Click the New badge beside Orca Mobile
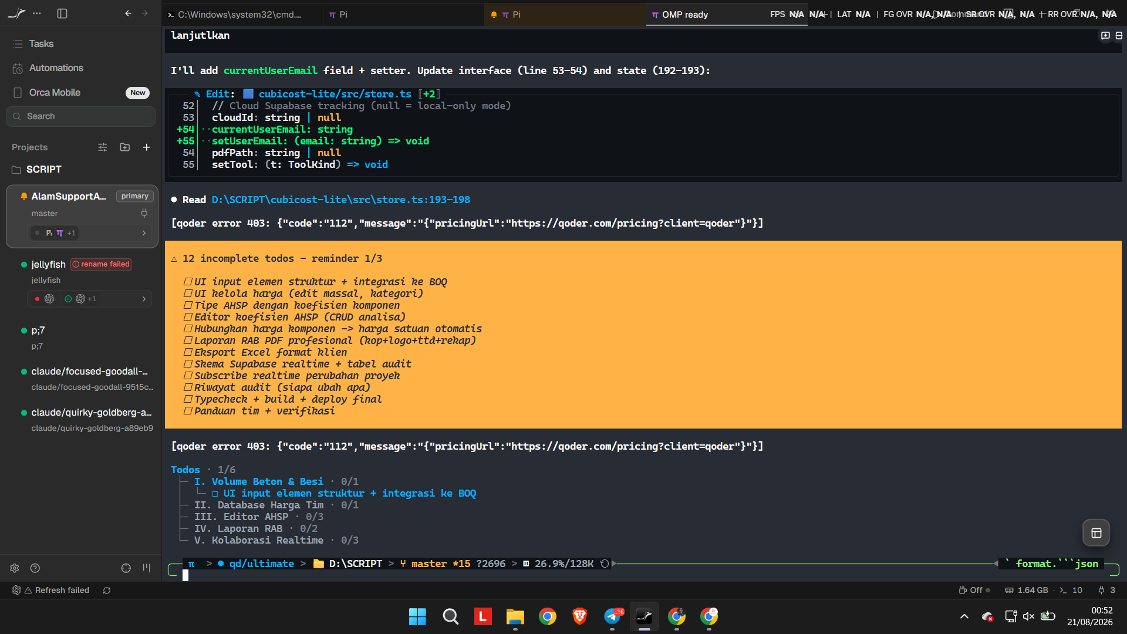 pyautogui.click(x=138, y=93)
